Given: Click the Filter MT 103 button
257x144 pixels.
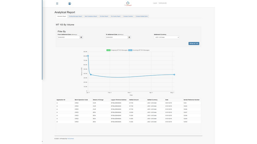Looking at the screenshot, I should click(x=194, y=43).
